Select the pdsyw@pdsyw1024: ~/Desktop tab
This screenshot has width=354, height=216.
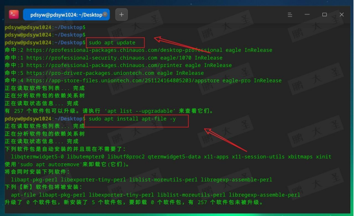point(66,15)
